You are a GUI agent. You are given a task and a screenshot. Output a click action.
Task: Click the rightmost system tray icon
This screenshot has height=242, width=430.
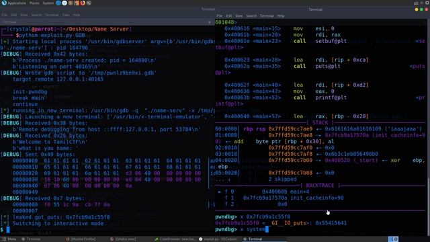(427, 3)
